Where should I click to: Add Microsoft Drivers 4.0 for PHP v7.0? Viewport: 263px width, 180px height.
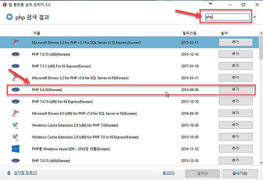tap(236, 113)
